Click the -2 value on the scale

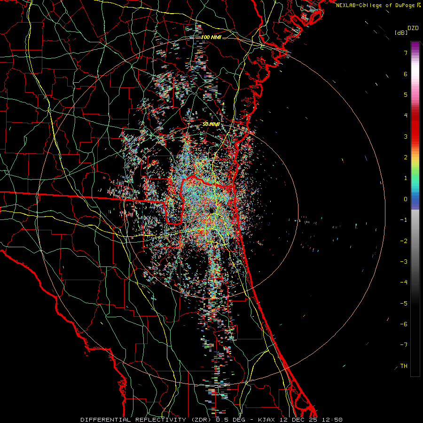(404, 241)
